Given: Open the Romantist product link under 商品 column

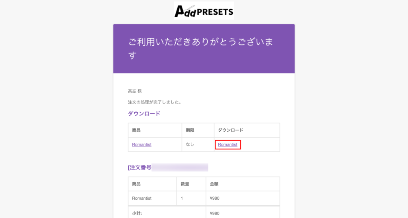Looking at the screenshot, I should click(141, 144).
